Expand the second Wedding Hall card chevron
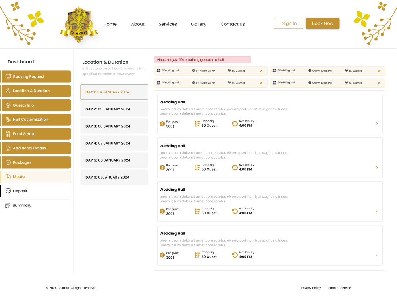The image size is (397, 297). (377, 168)
